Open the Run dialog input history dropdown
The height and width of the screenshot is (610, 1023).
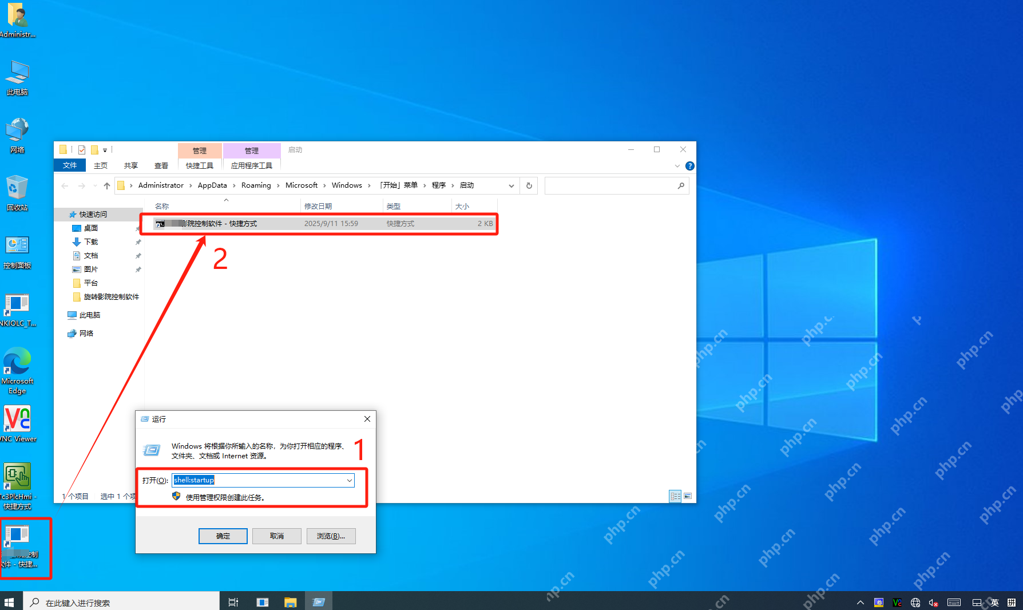(349, 480)
